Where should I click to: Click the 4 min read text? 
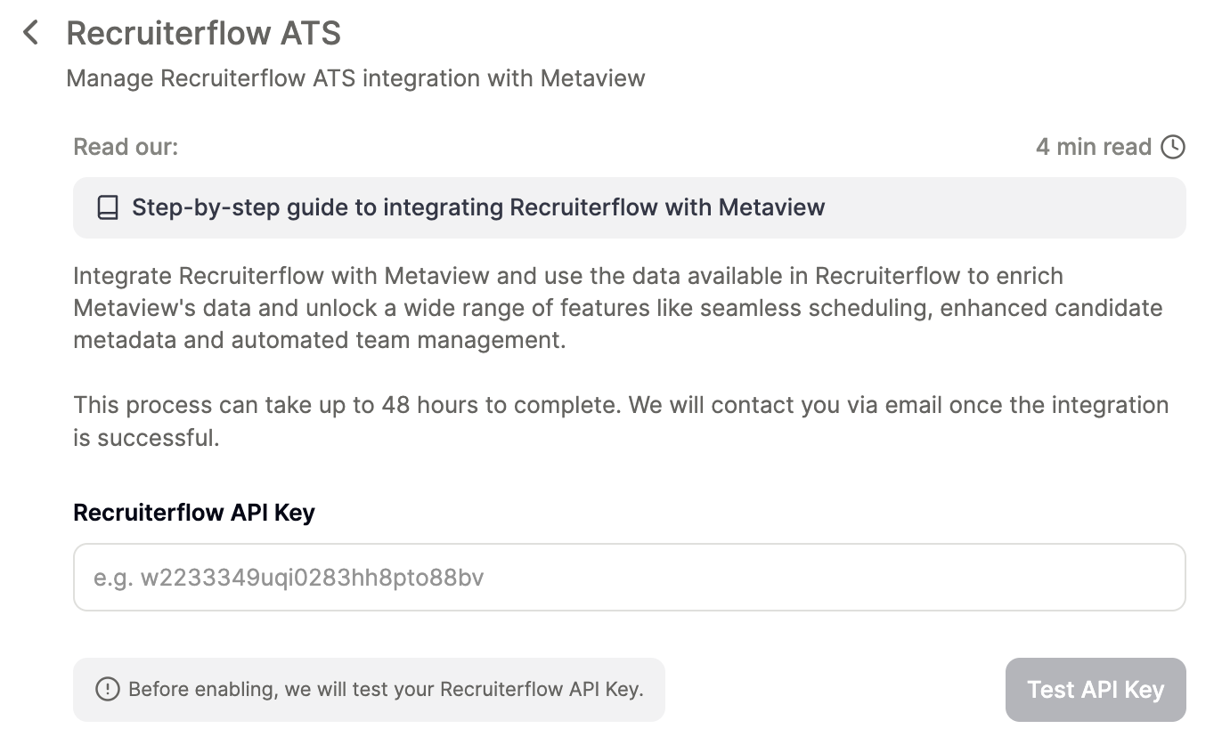point(1094,147)
